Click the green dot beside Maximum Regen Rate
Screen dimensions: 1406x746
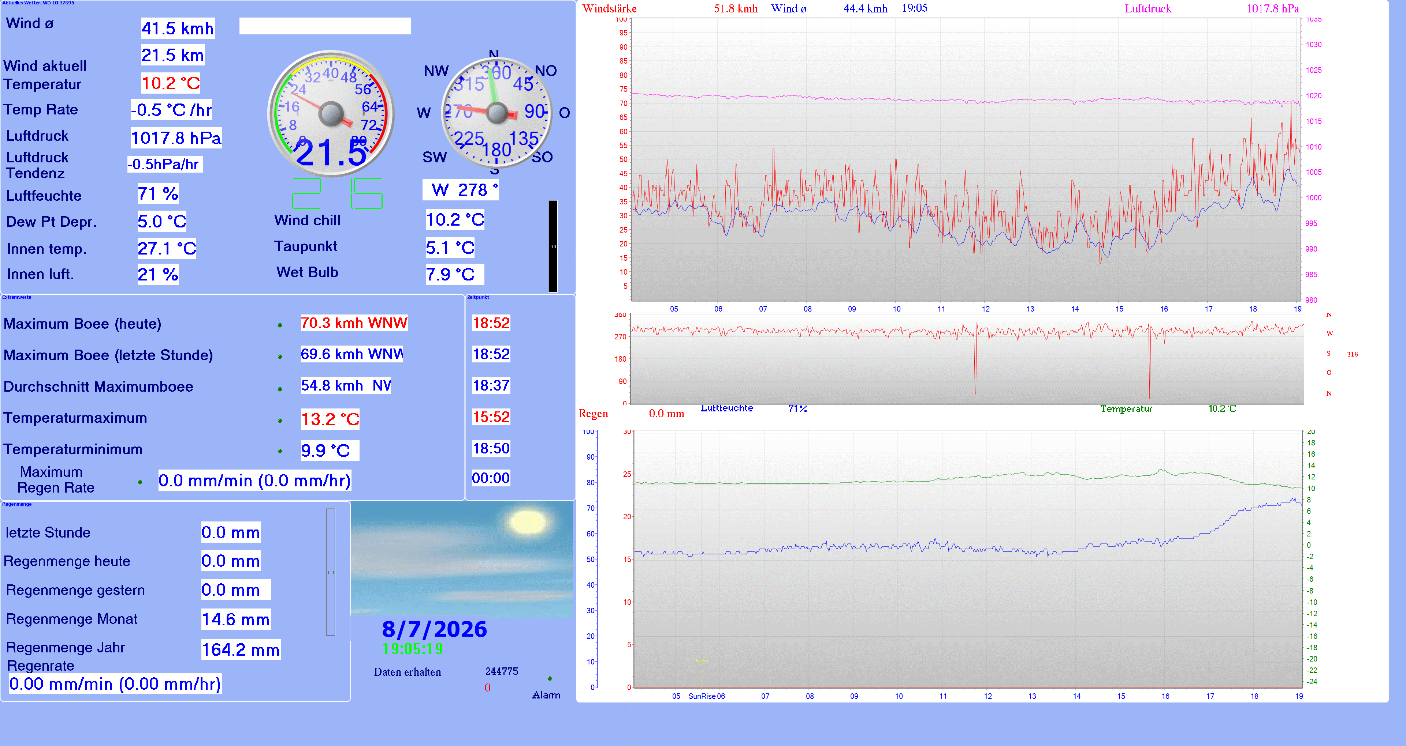click(x=140, y=482)
